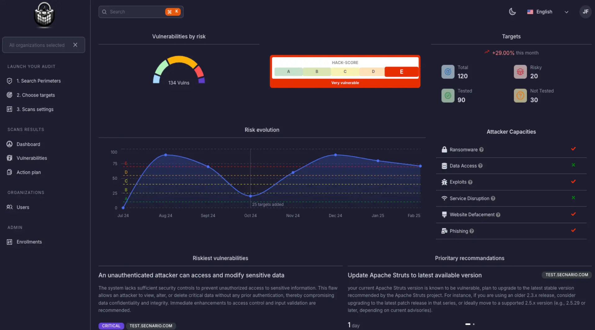Select Choose targets in the audit menu
This screenshot has width=595, height=330.
[x=9, y=95]
